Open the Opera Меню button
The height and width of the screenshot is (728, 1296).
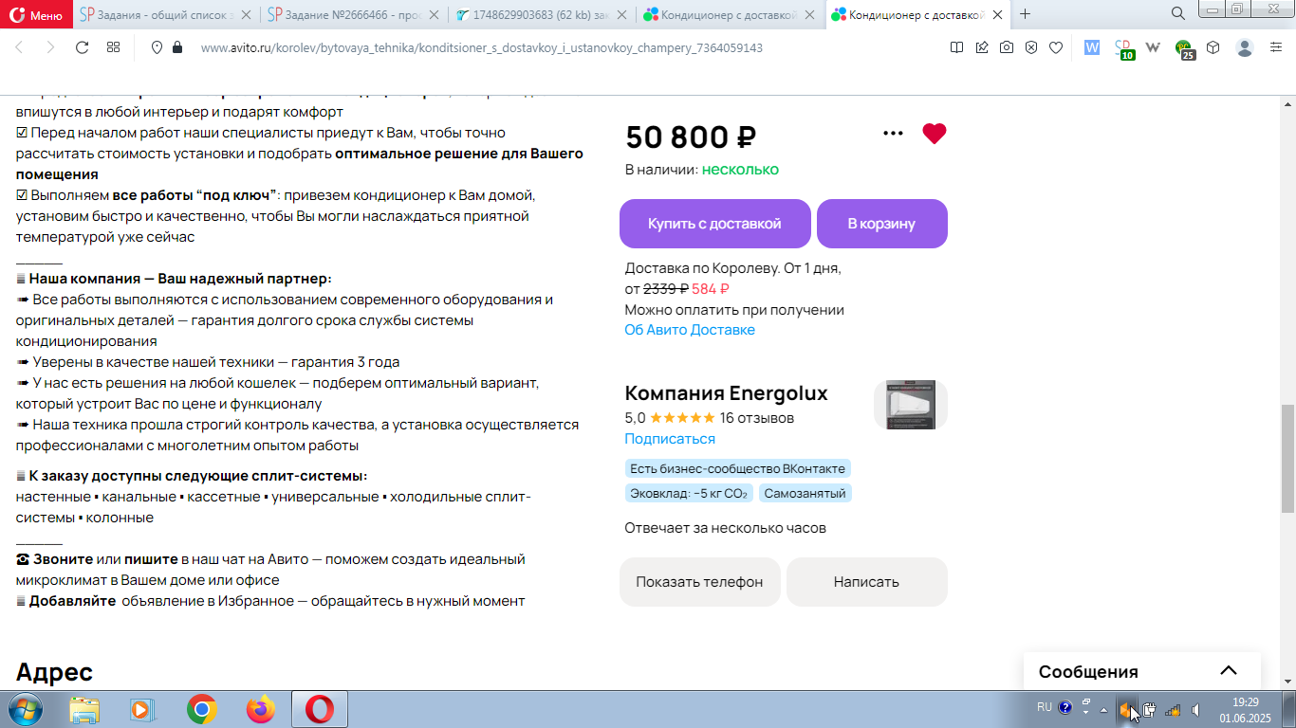click(37, 14)
